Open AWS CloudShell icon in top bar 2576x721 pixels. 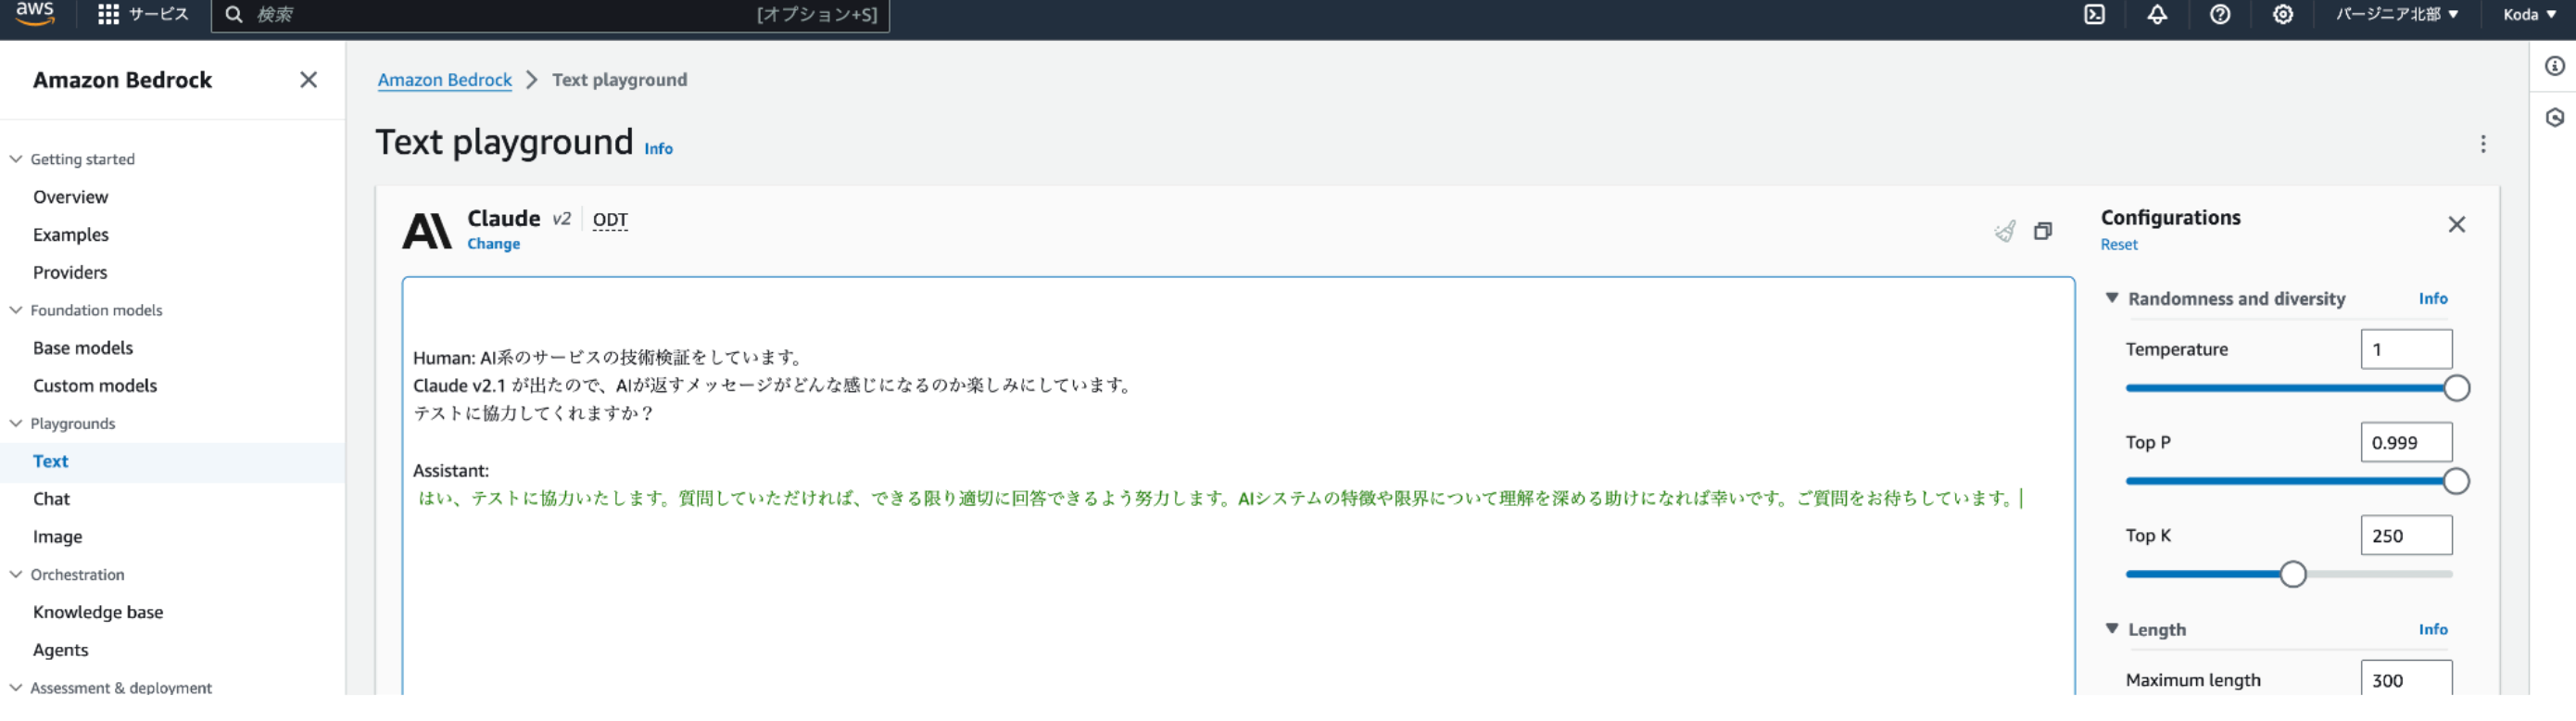click(2094, 15)
